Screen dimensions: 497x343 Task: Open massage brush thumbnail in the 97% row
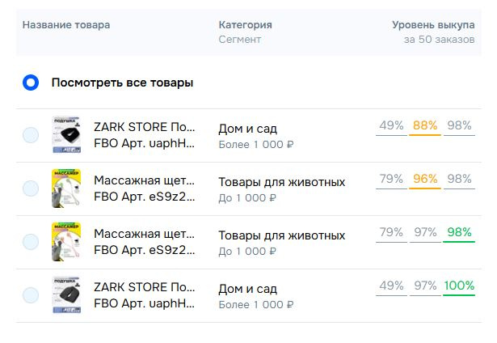coord(66,241)
